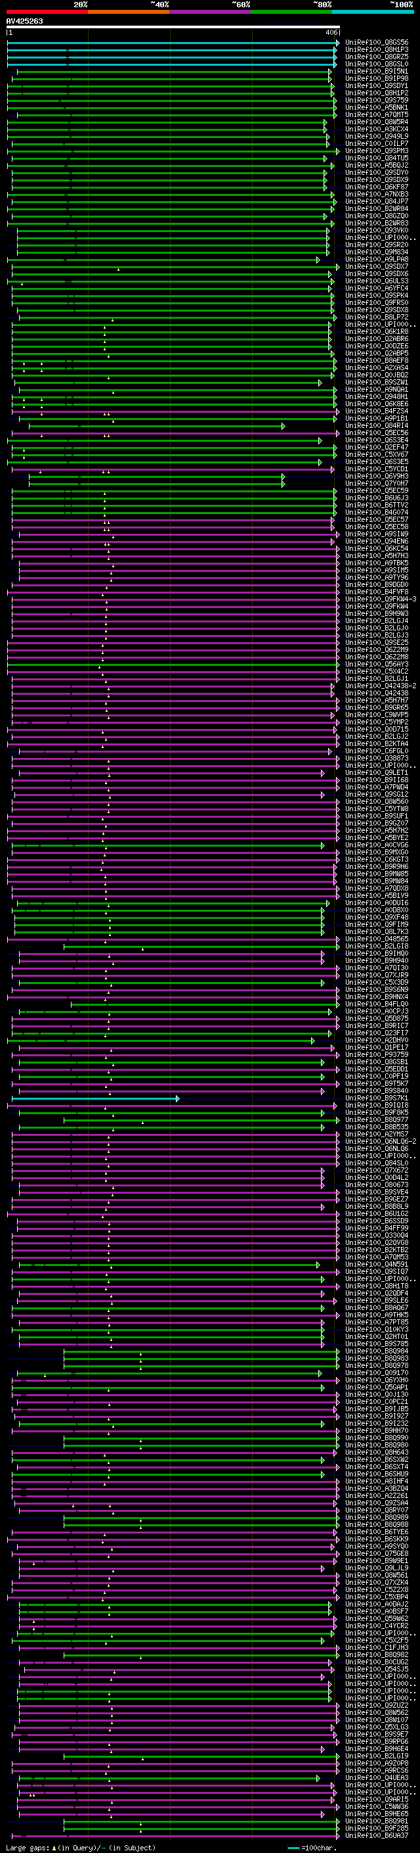Select the UniRef100_Q8W5R4 label

point(377,122)
